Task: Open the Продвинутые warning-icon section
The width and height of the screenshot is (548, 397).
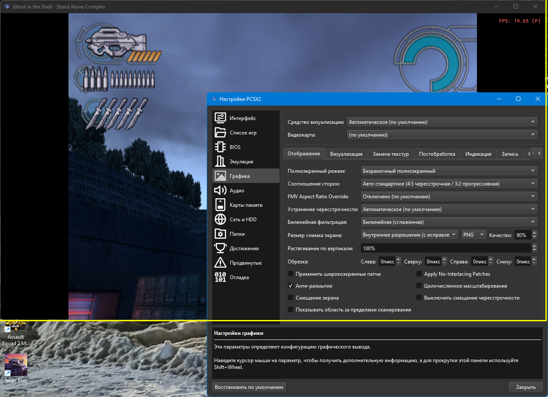Action: pos(246,263)
